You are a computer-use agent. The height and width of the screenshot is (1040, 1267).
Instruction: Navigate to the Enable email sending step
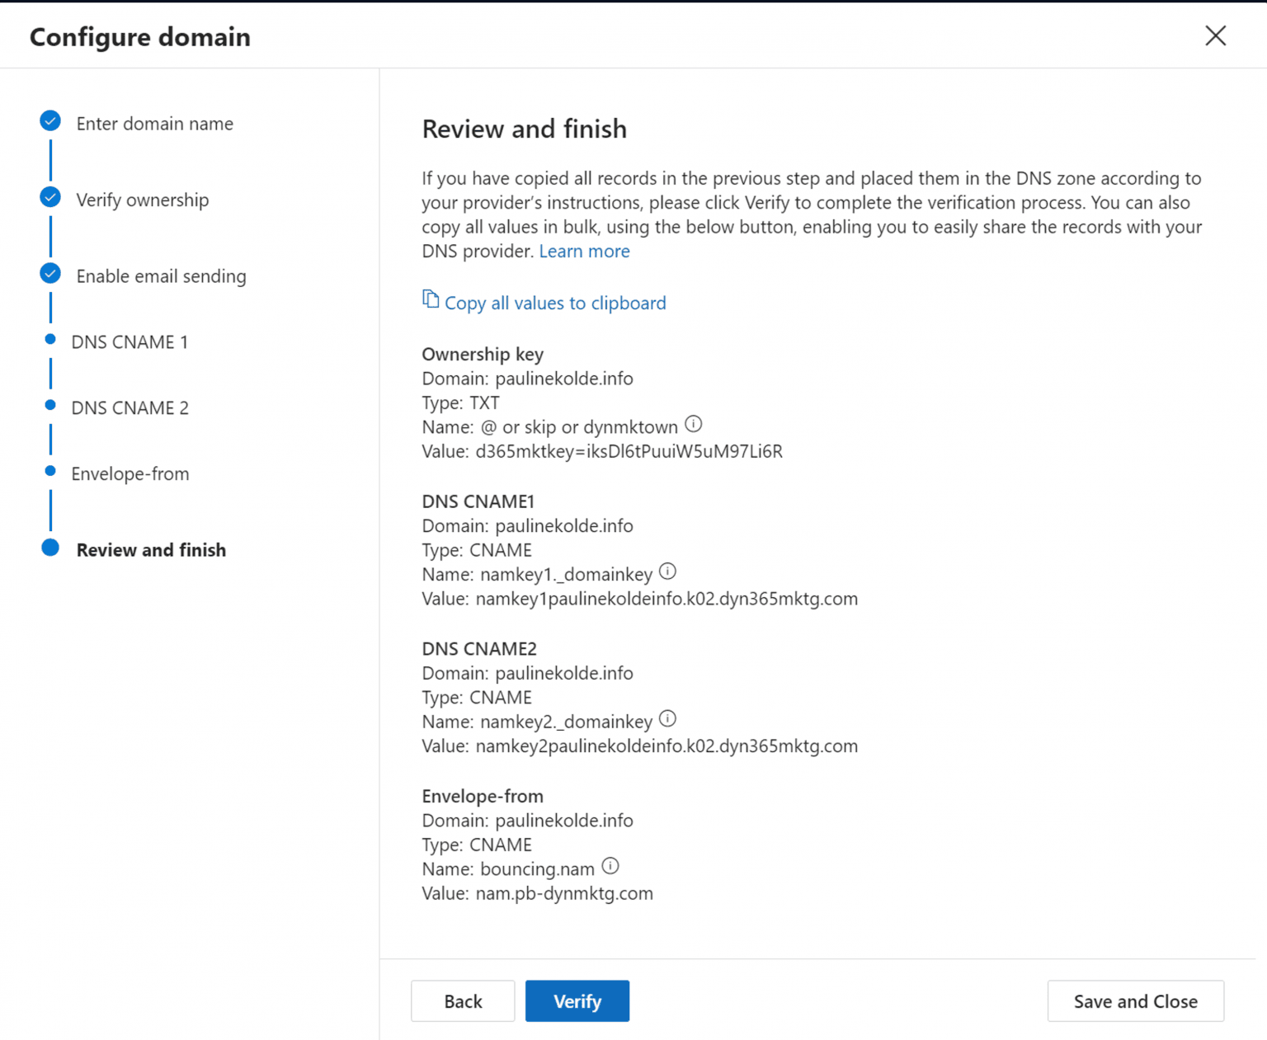pyautogui.click(x=161, y=276)
